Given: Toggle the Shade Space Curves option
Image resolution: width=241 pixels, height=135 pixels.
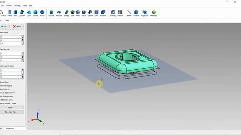Looking at the screenshot, I should click(x=8, y=93).
